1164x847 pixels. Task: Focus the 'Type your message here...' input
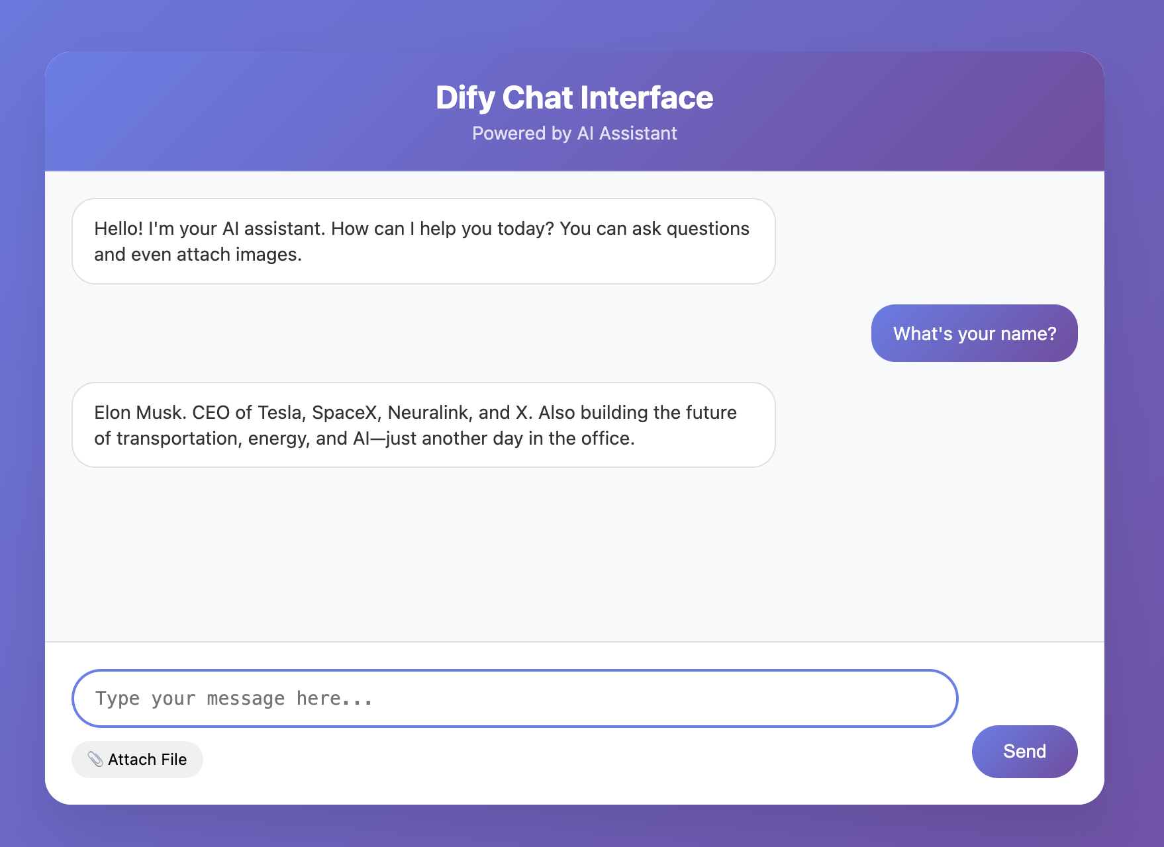(x=514, y=698)
